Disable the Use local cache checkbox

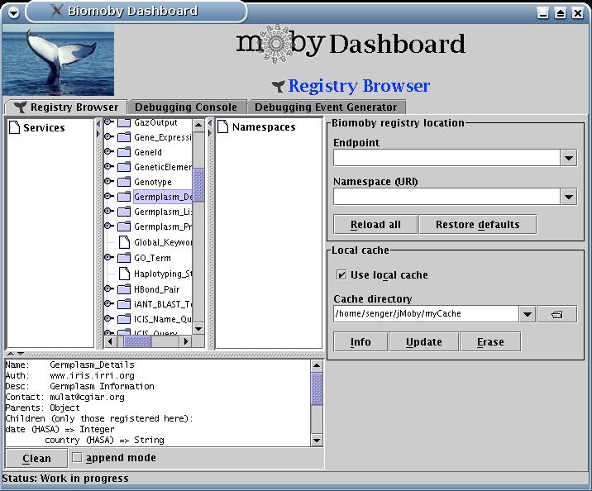tap(341, 275)
